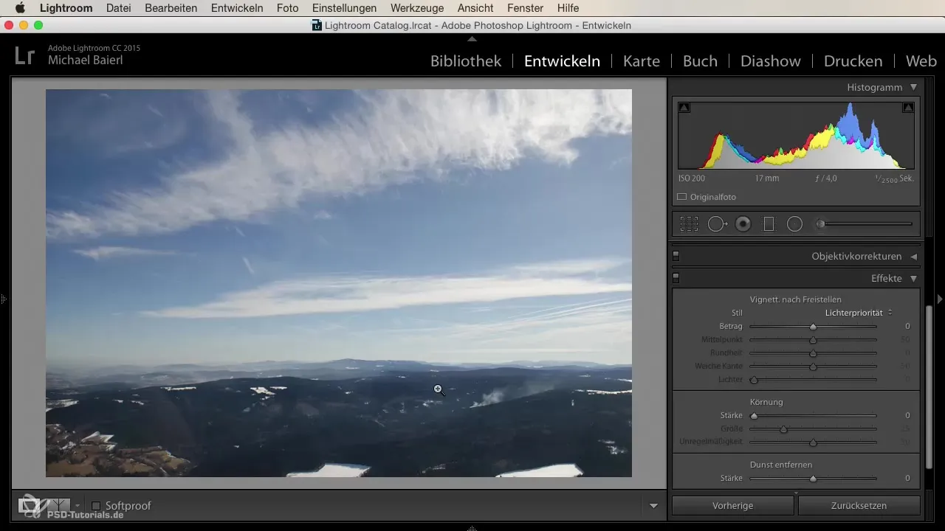The height and width of the screenshot is (531, 945).
Task: Select the spot removal tool
Action: 716,224
